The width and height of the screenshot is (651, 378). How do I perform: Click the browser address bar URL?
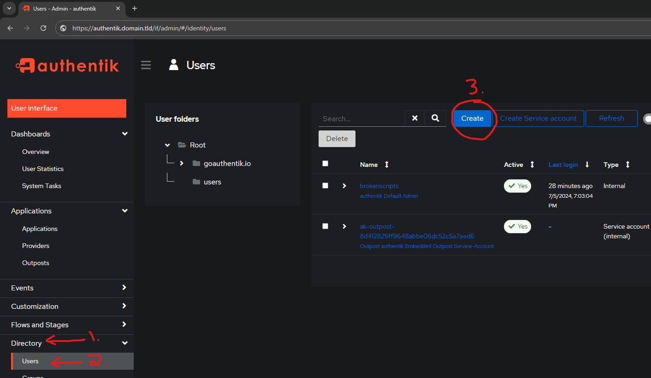point(149,28)
